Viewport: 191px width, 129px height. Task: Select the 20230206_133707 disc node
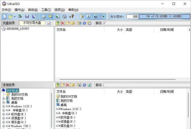[x=18, y=29]
